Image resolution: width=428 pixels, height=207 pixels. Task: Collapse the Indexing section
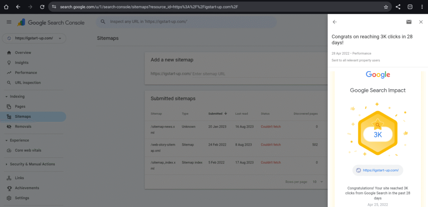pos(7,96)
